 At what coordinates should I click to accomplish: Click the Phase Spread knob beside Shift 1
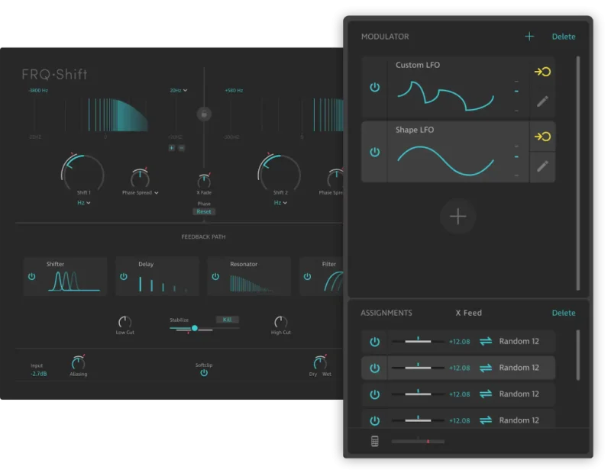coord(140,178)
